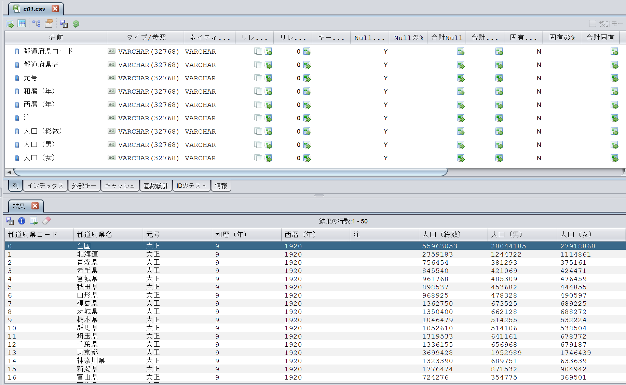Click the Nullの% column header
The image size is (626, 385).
click(x=408, y=38)
